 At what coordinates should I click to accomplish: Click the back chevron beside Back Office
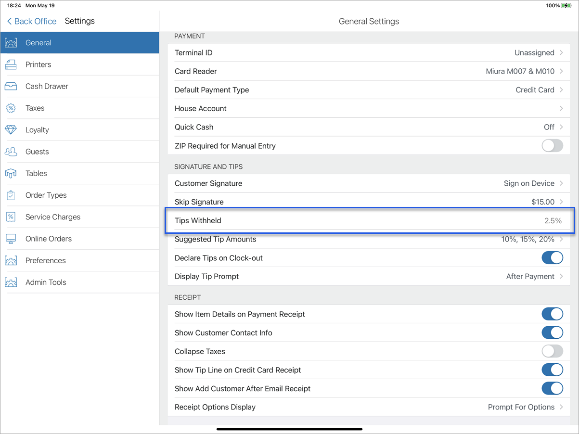(x=9, y=21)
